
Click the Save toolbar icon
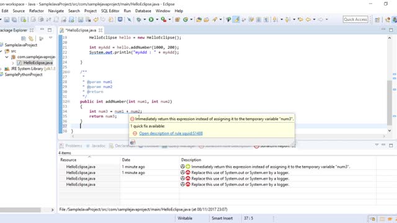(x=7, y=19)
